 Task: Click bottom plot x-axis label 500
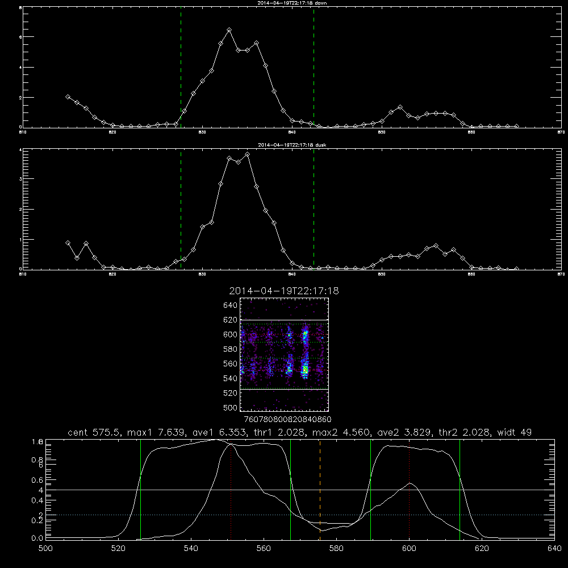point(45,549)
